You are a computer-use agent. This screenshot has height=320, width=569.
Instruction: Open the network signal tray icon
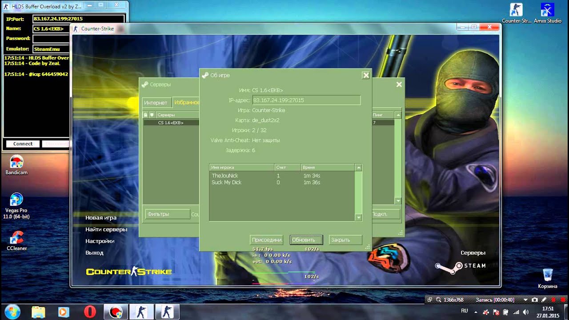(516, 312)
